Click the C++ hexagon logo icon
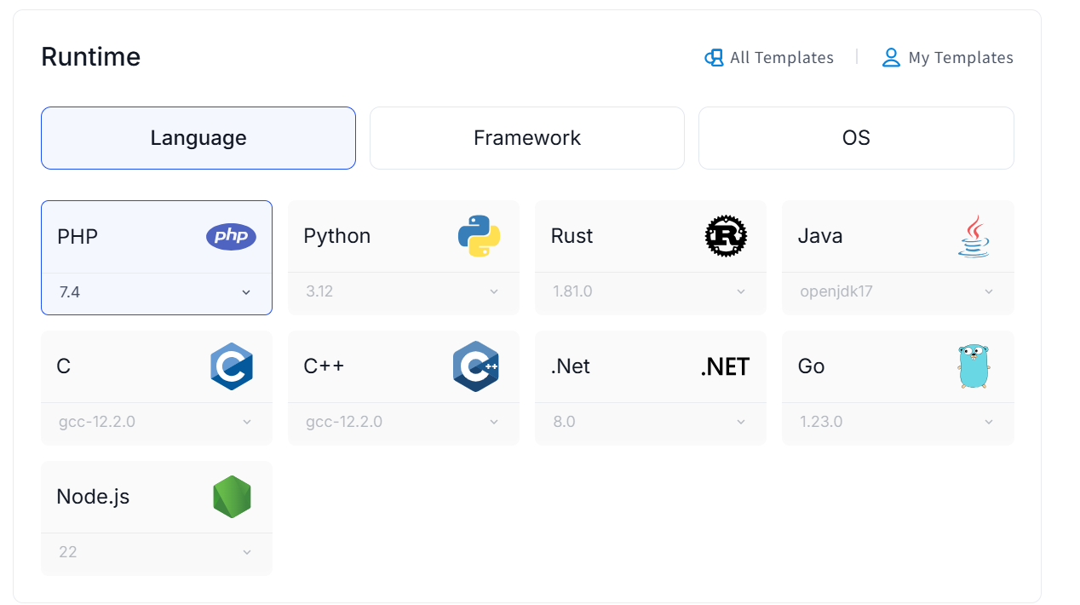The width and height of the screenshot is (1080, 605). (x=475, y=366)
